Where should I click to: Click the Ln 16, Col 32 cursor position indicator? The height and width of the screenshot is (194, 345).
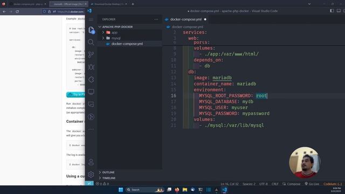230,184
